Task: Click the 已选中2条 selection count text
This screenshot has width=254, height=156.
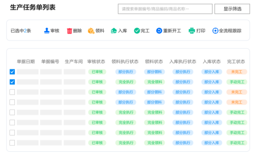Action: (x=21, y=31)
